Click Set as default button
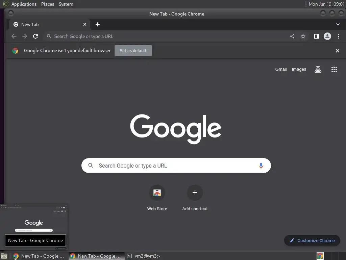The height and width of the screenshot is (260, 346). [133, 51]
